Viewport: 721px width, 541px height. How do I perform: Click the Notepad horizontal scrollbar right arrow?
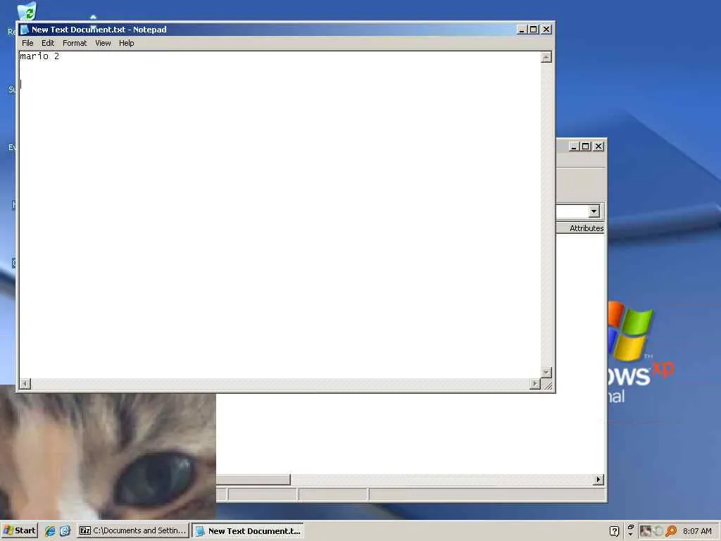click(535, 384)
